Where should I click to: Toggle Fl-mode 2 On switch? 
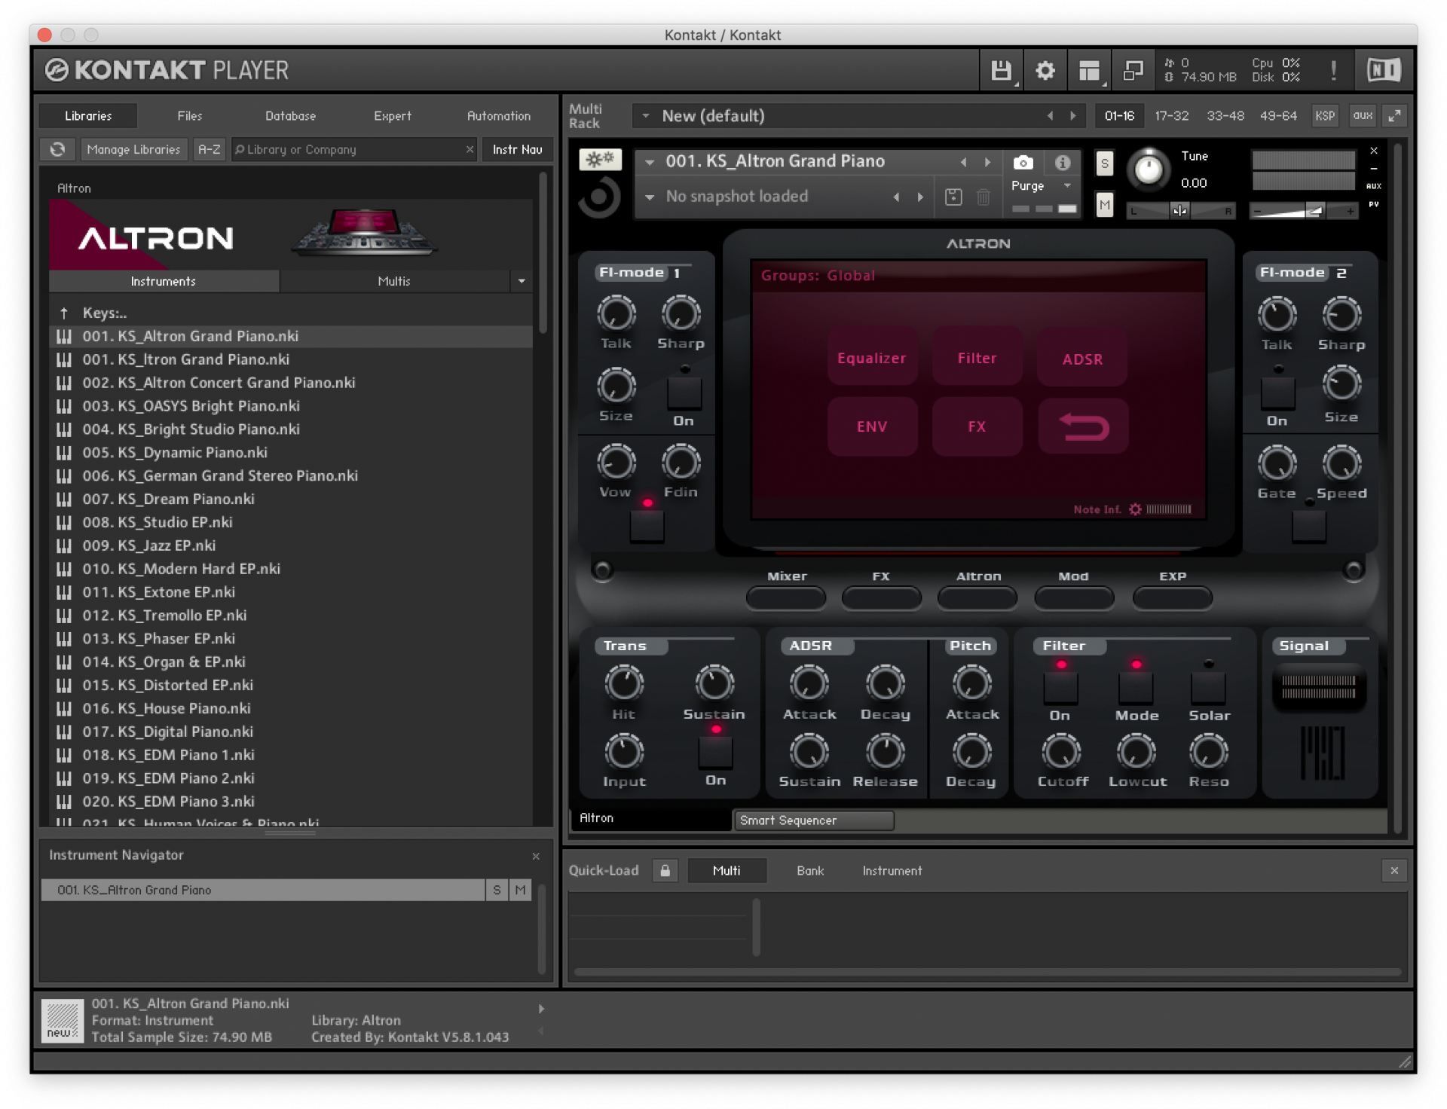1277,392
